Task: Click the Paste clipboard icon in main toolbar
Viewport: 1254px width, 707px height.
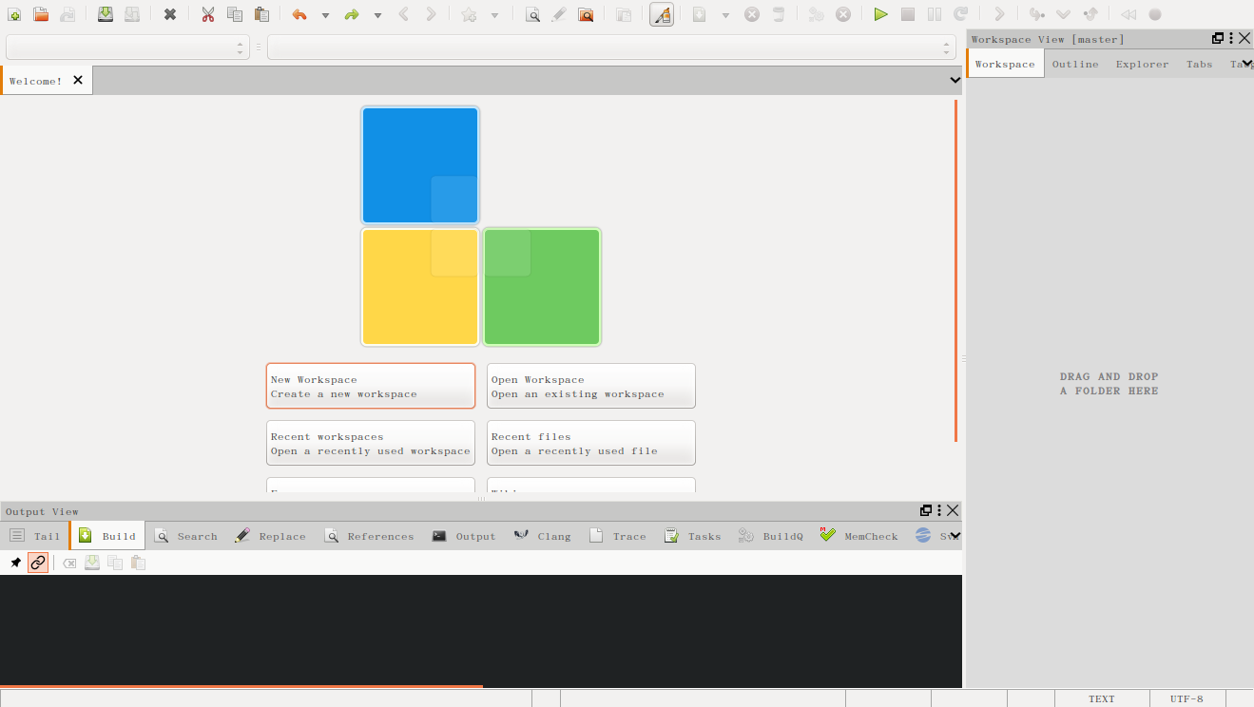Action: pyautogui.click(x=261, y=14)
